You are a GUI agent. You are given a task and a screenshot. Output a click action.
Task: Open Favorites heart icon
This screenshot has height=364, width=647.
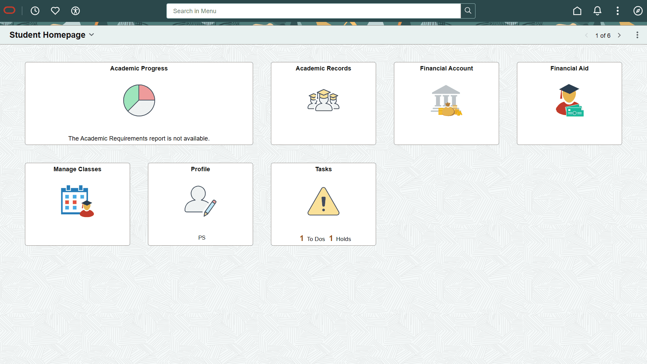click(x=55, y=11)
